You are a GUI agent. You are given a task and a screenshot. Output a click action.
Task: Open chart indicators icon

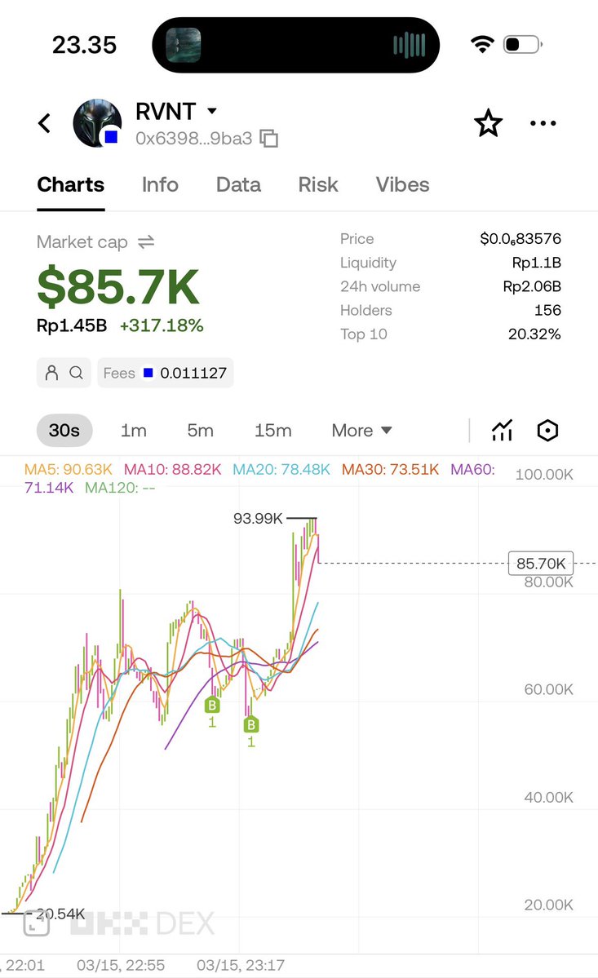[502, 431]
